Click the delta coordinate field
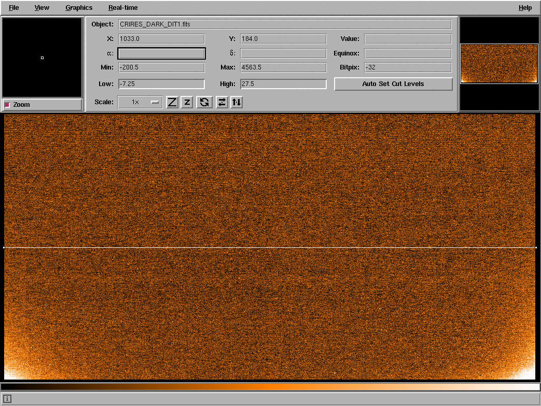 point(283,53)
